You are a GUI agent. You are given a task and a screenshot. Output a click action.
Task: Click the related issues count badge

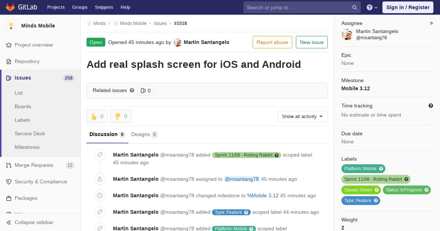click(x=146, y=91)
